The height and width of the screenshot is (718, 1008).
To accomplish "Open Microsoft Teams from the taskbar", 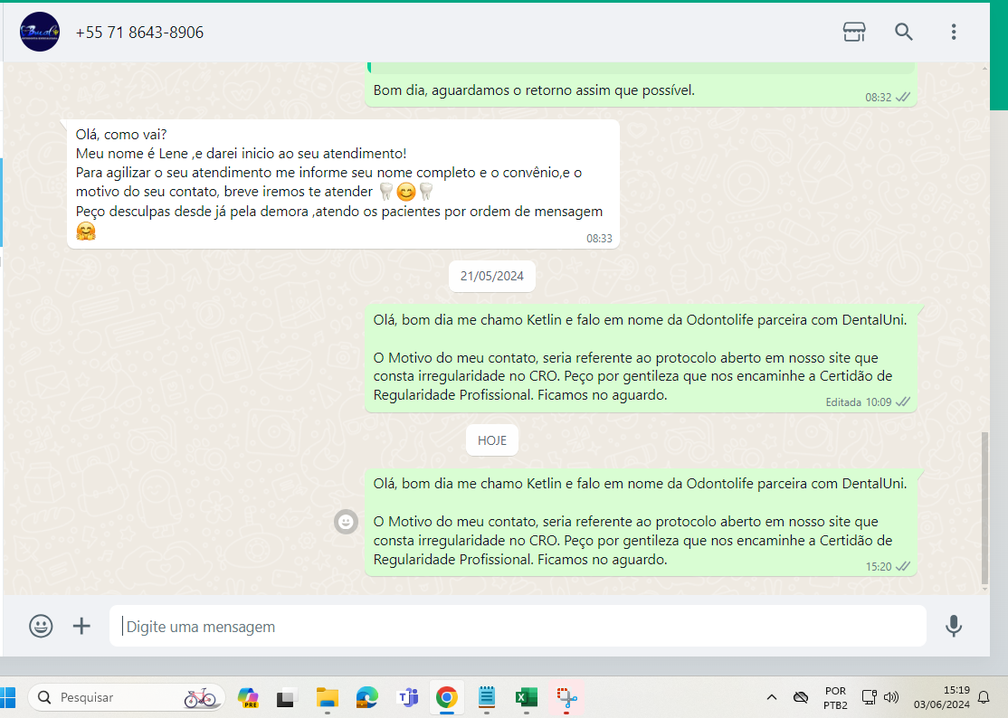I will pos(407,697).
